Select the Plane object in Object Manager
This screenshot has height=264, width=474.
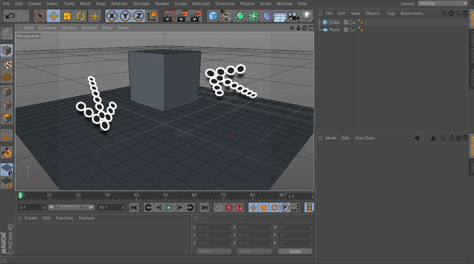(x=334, y=30)
